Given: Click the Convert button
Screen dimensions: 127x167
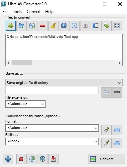Looking at the screenshot, I should click(x=106, y=159).
